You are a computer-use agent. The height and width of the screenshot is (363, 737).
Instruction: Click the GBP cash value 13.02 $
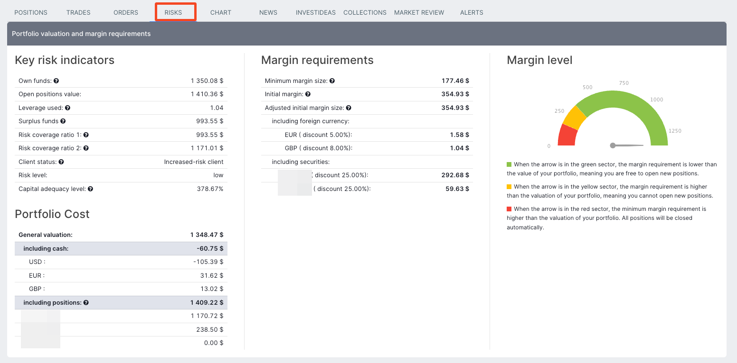click(212, 289)
